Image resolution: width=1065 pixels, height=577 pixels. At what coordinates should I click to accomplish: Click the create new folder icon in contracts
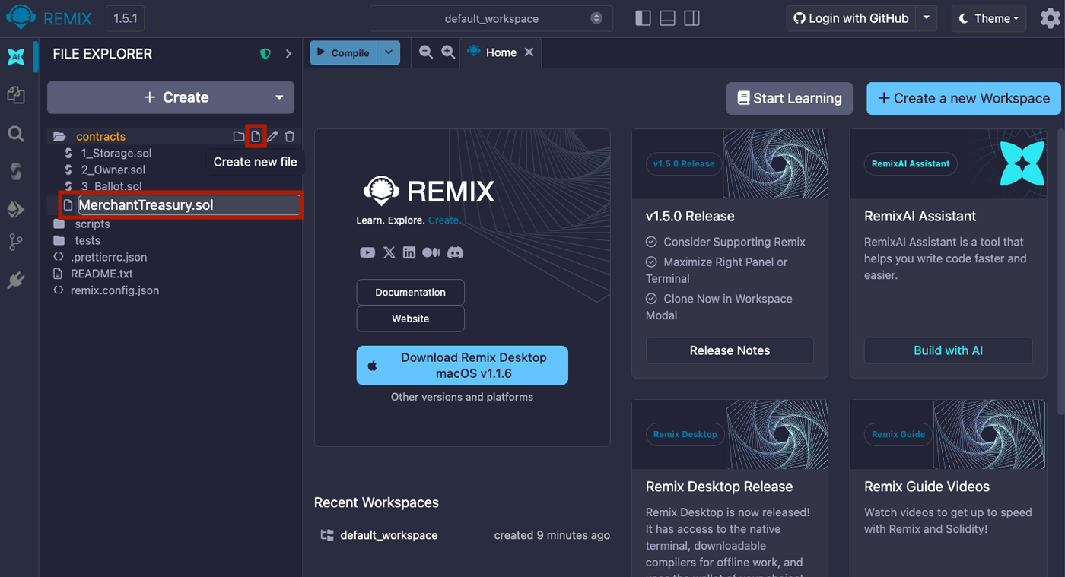point(239,137)
